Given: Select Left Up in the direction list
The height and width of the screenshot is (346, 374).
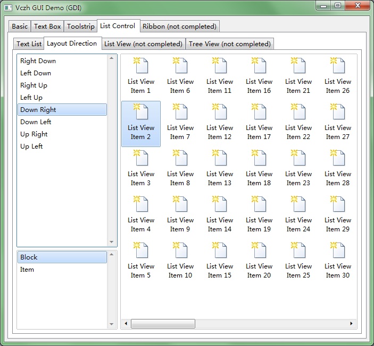Looking at the screenshot, I should pos(62,97).
